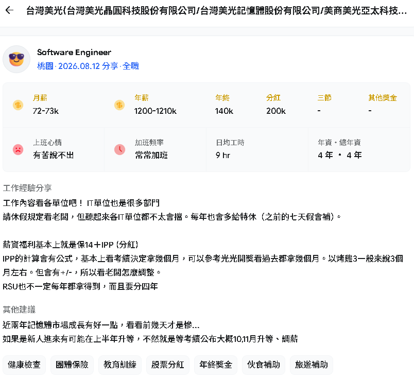414x379 pixels.
Task: Click the 月薪 value 72-73k
Action: 46,111
